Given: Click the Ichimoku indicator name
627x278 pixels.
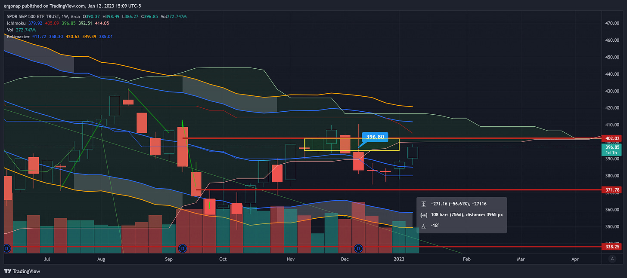Looking at the screenshot, I should pyautogui.click(x=15, y=23).
